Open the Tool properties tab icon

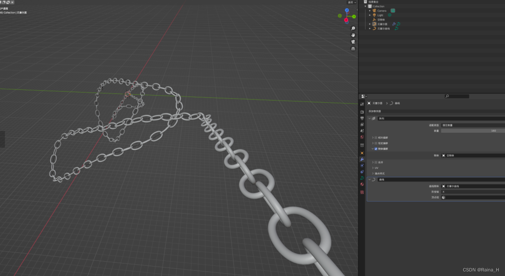(x=362, y=104)
